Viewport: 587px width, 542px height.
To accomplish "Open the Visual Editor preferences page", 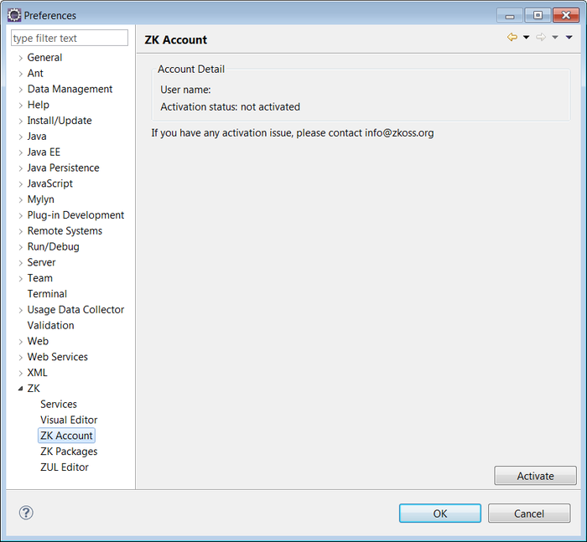I will click(69, 420).
